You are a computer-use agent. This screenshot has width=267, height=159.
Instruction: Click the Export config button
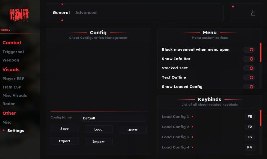tap(65, 141)
